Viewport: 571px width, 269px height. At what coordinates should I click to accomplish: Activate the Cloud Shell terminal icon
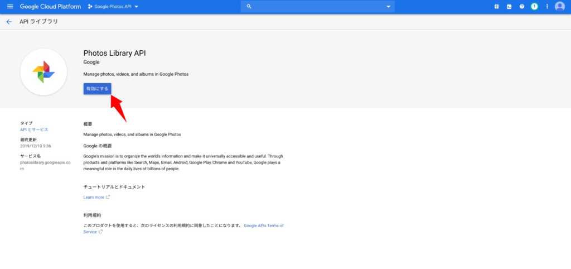[509, 7]
